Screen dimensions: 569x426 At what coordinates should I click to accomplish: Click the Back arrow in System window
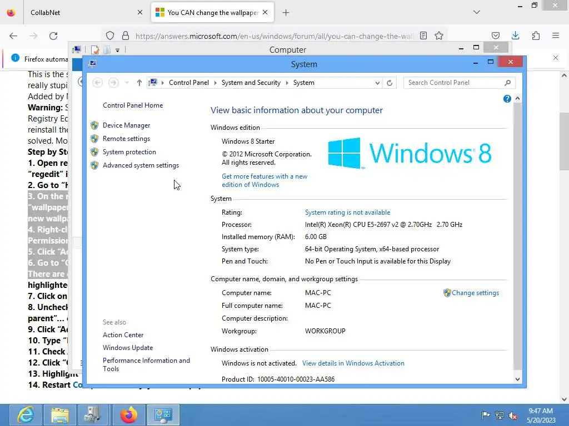[97, 83]
